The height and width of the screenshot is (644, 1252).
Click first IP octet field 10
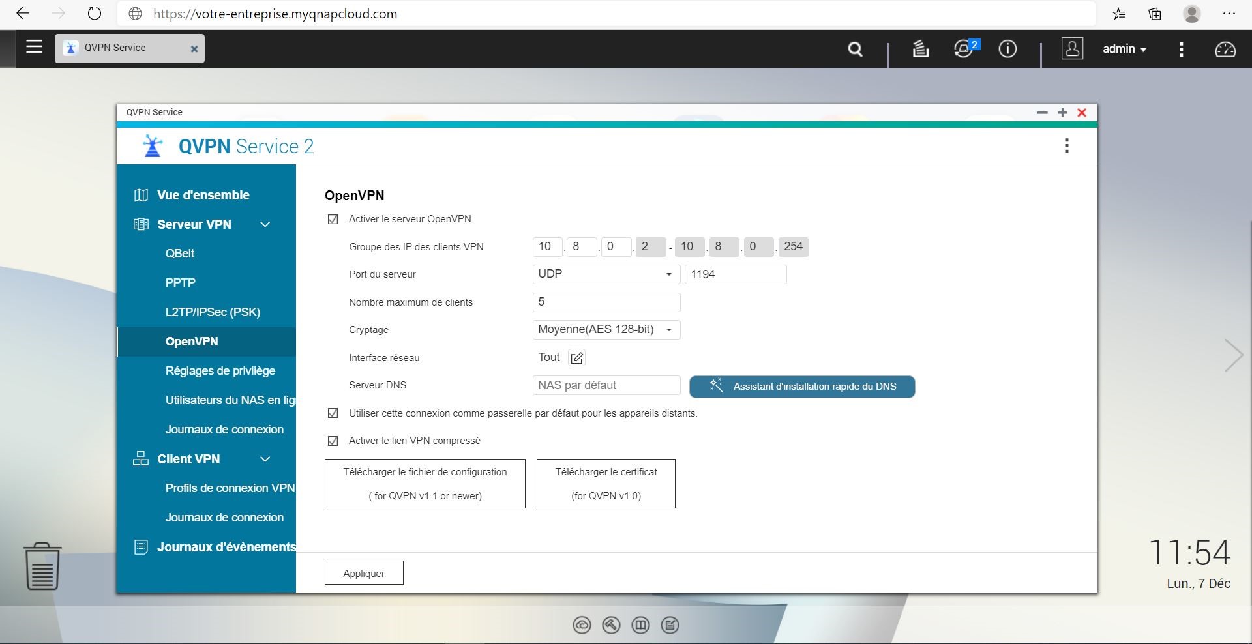[x=548, y=246]
